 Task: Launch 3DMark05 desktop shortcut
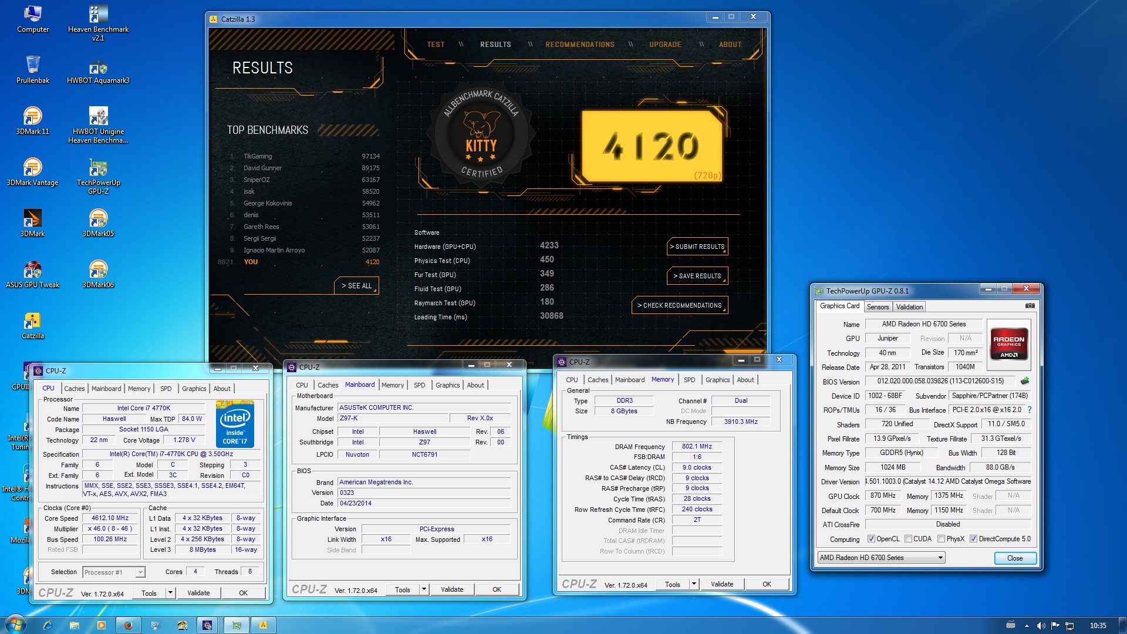98,223
